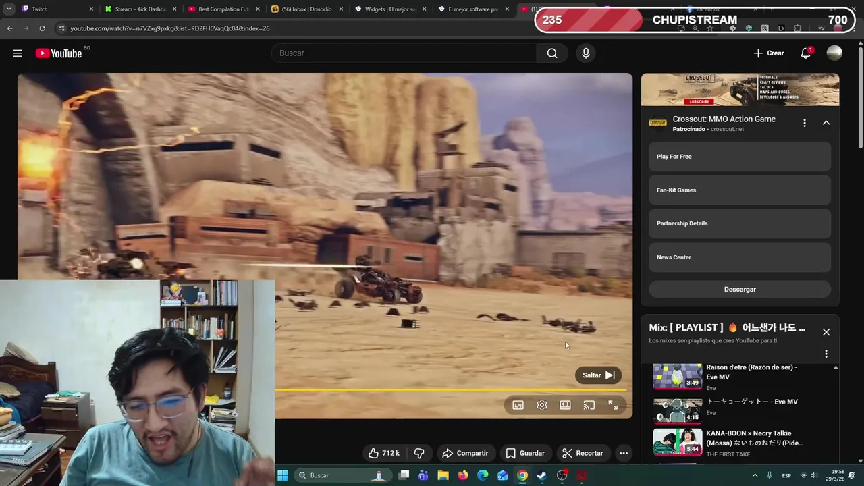The width and height of the screenshot is (864, 486).
Task: Open File Explorer from taskbar
Action: coord(443,475)
